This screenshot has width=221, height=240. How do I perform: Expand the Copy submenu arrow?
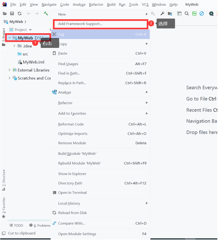[x=147, y=44]
